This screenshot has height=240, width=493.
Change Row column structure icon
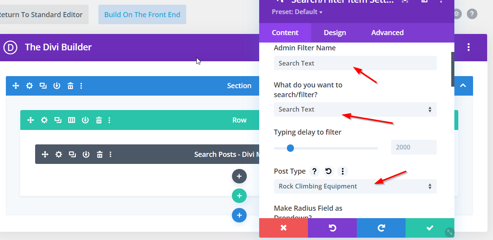[x=71, y=120]
